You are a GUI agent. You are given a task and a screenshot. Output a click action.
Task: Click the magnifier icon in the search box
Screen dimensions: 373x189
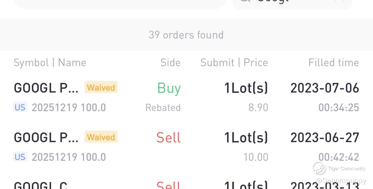pos(245,1)
